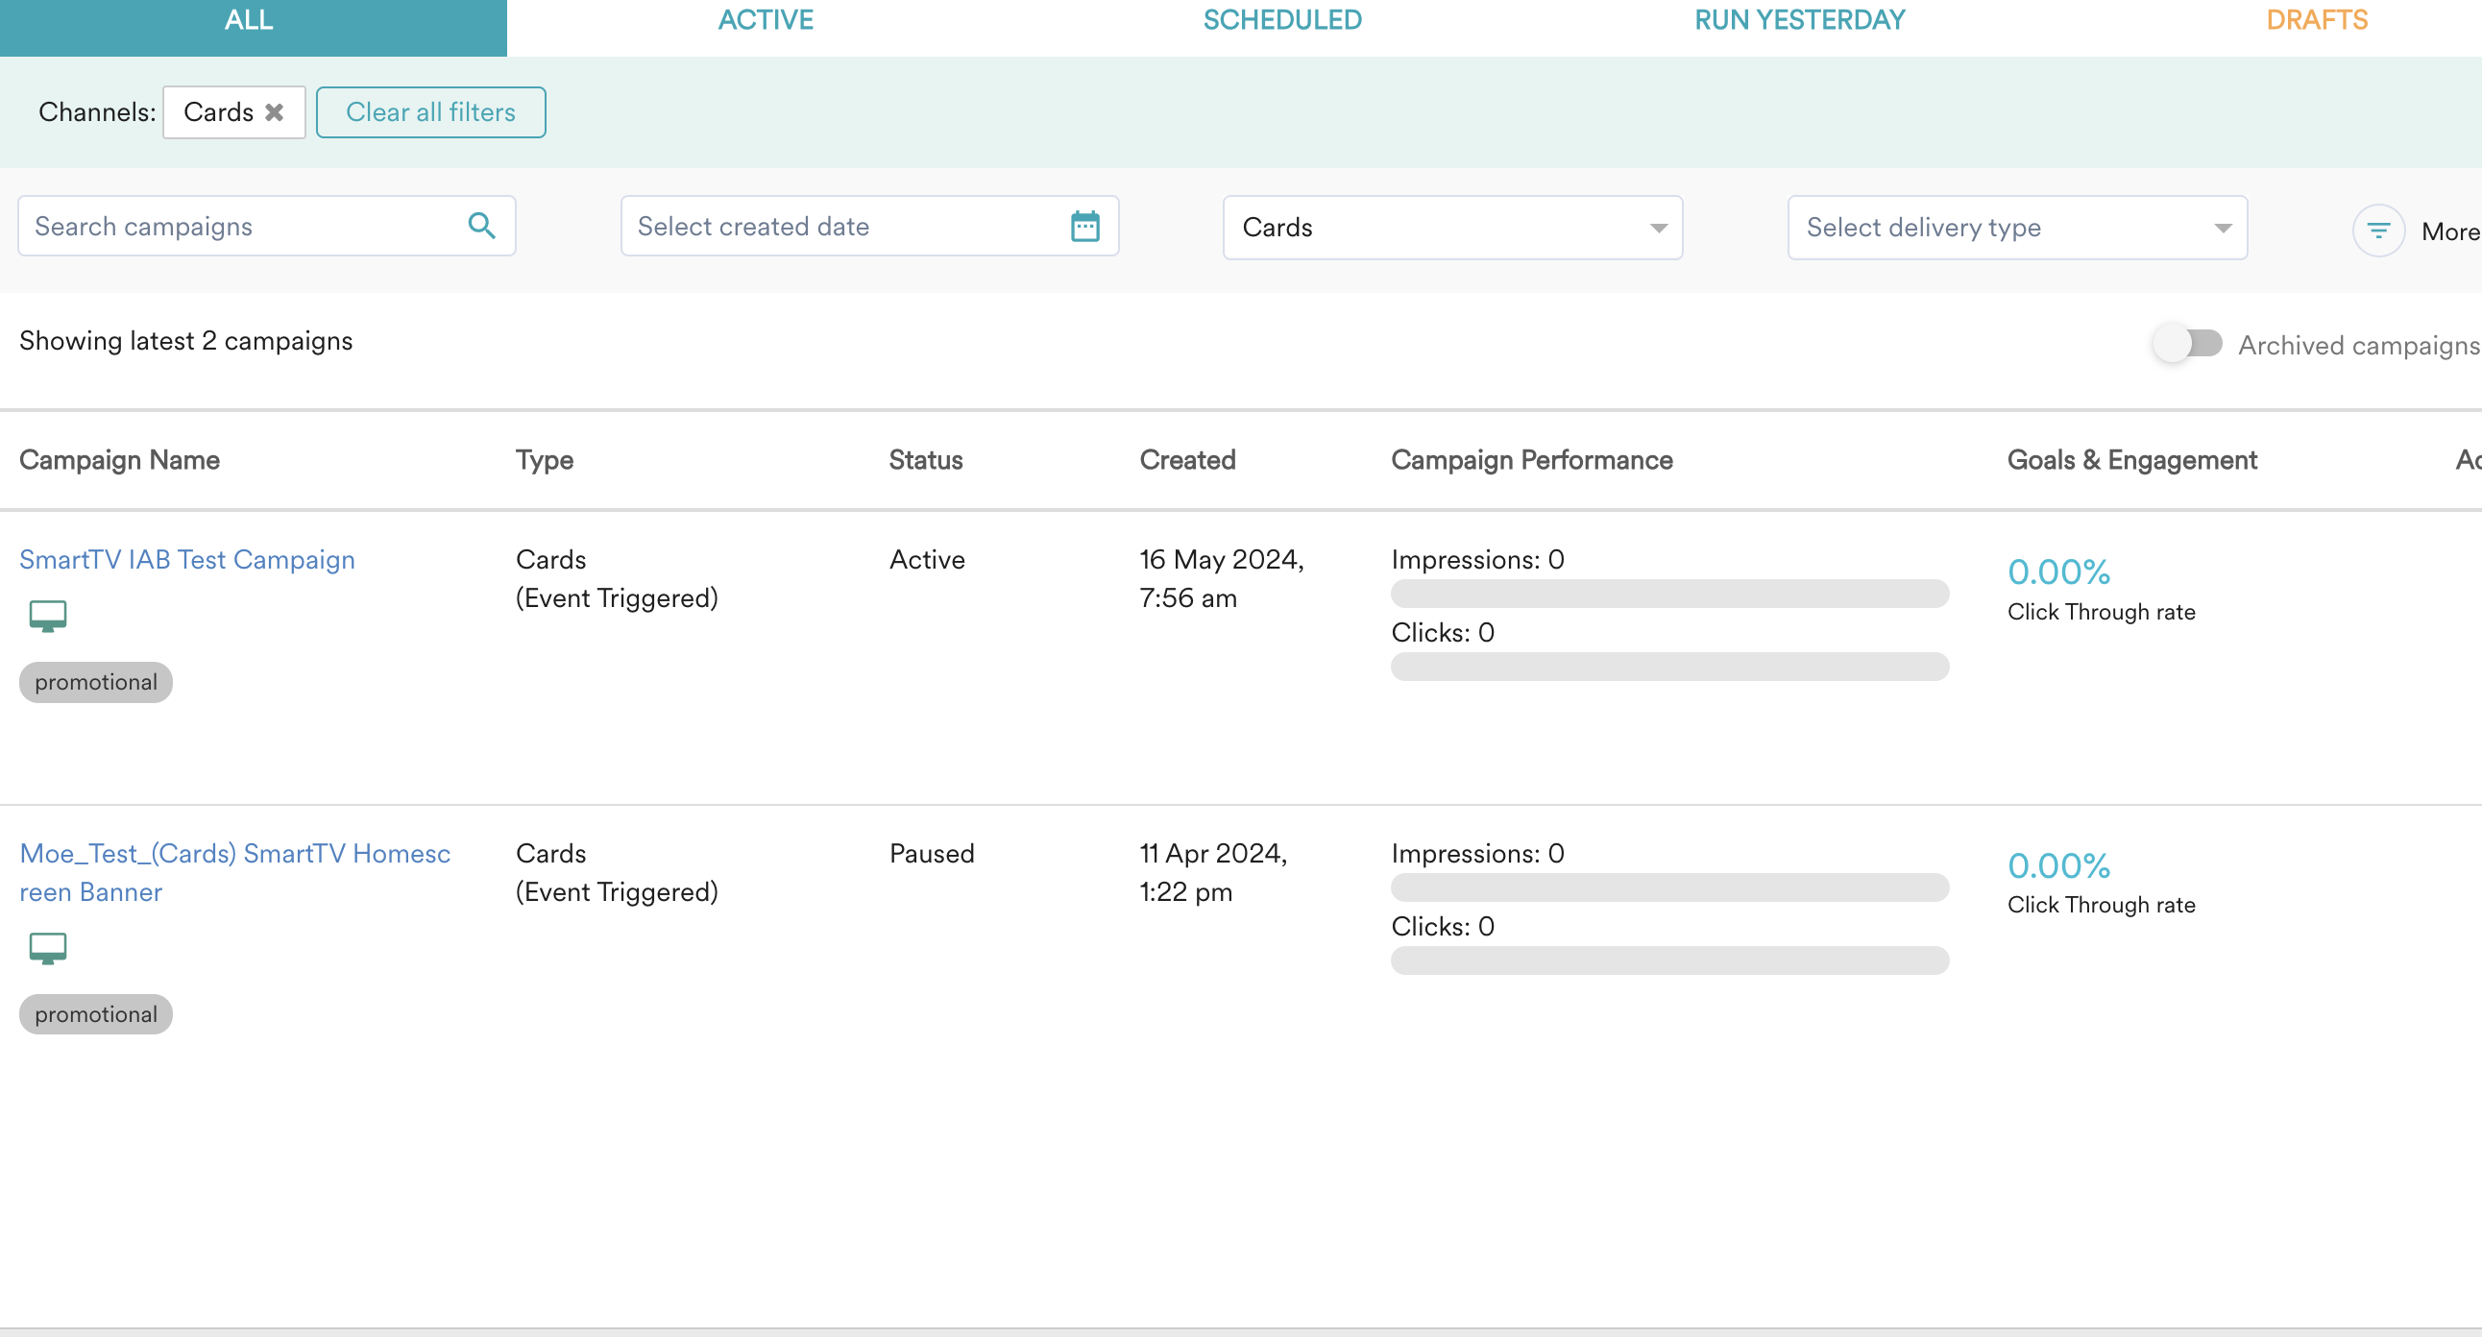2482x1337 pixels.
Task: Click promotional tag on the Paused campaign
Action: [x=95, y=1014]
